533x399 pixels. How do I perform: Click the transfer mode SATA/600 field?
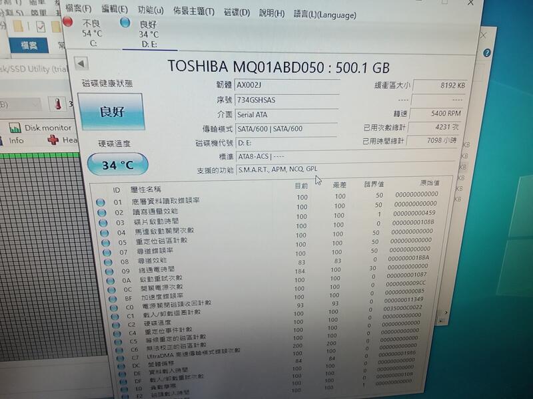point(286,128)
